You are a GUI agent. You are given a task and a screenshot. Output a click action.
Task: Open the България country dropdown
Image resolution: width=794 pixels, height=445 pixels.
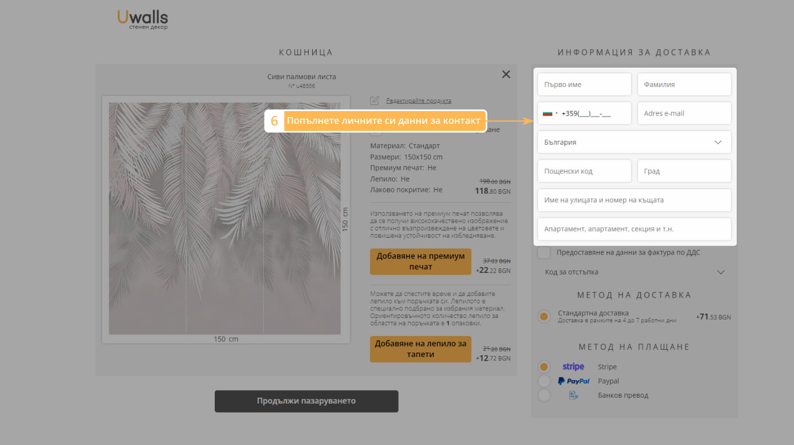634,142
